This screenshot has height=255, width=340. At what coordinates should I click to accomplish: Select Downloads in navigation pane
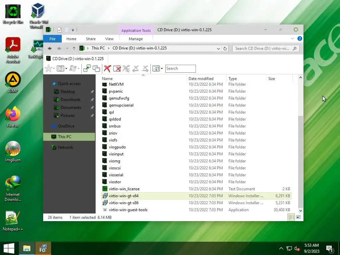(x=70, y=100)
